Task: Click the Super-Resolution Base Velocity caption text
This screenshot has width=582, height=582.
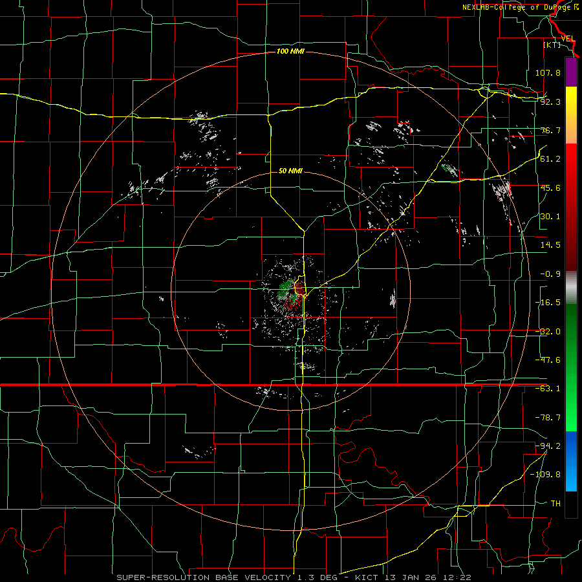Action: (x=294, y=577)
